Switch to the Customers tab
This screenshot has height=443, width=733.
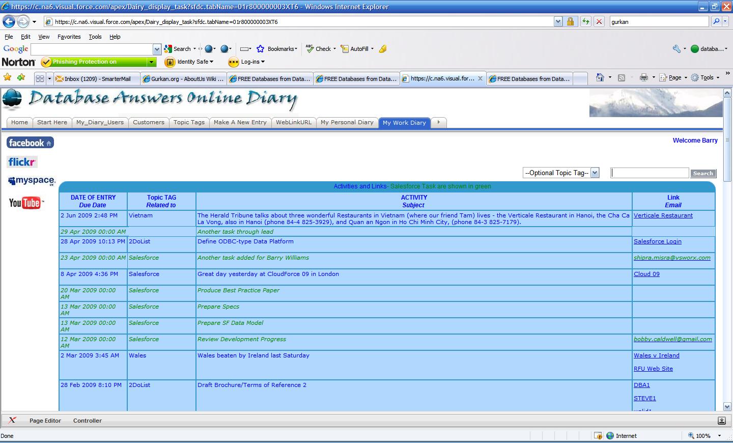coord(149,122)
